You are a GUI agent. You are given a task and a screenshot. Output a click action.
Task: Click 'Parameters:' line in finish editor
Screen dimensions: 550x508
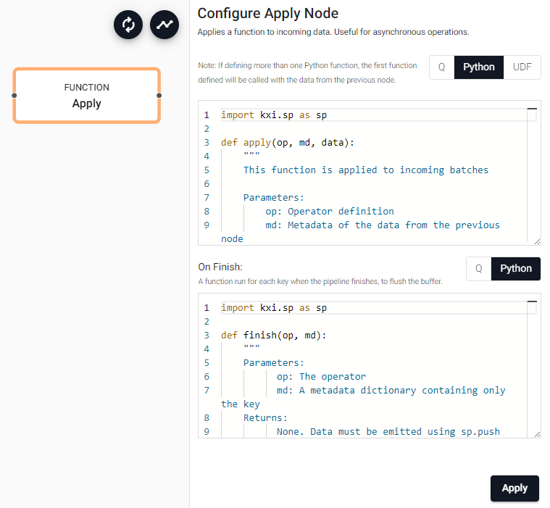pyautogui.click(x=274, y=363)
